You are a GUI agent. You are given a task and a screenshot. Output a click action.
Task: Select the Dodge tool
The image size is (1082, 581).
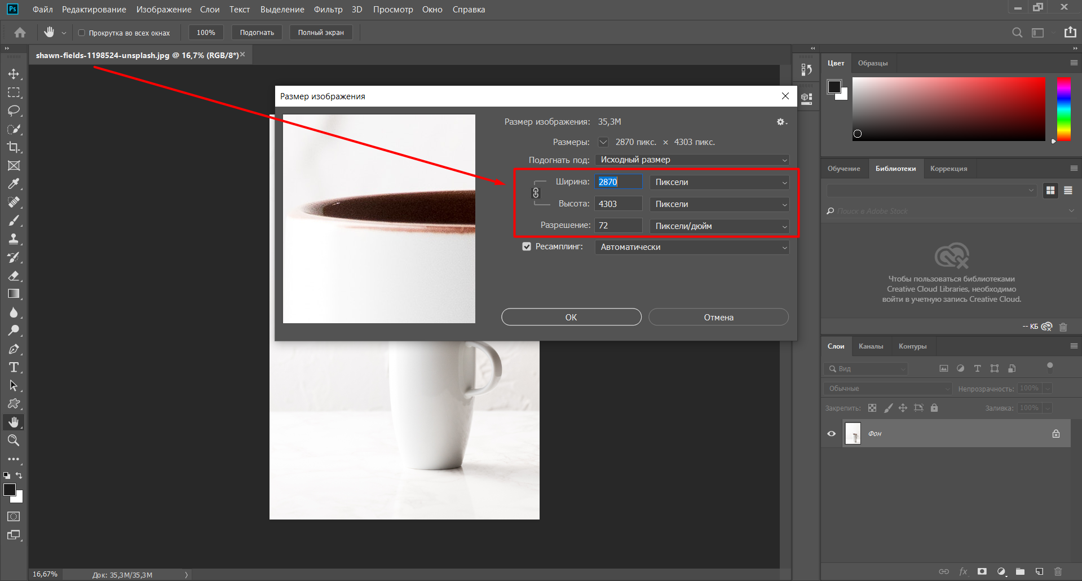(x=14, y=331)
